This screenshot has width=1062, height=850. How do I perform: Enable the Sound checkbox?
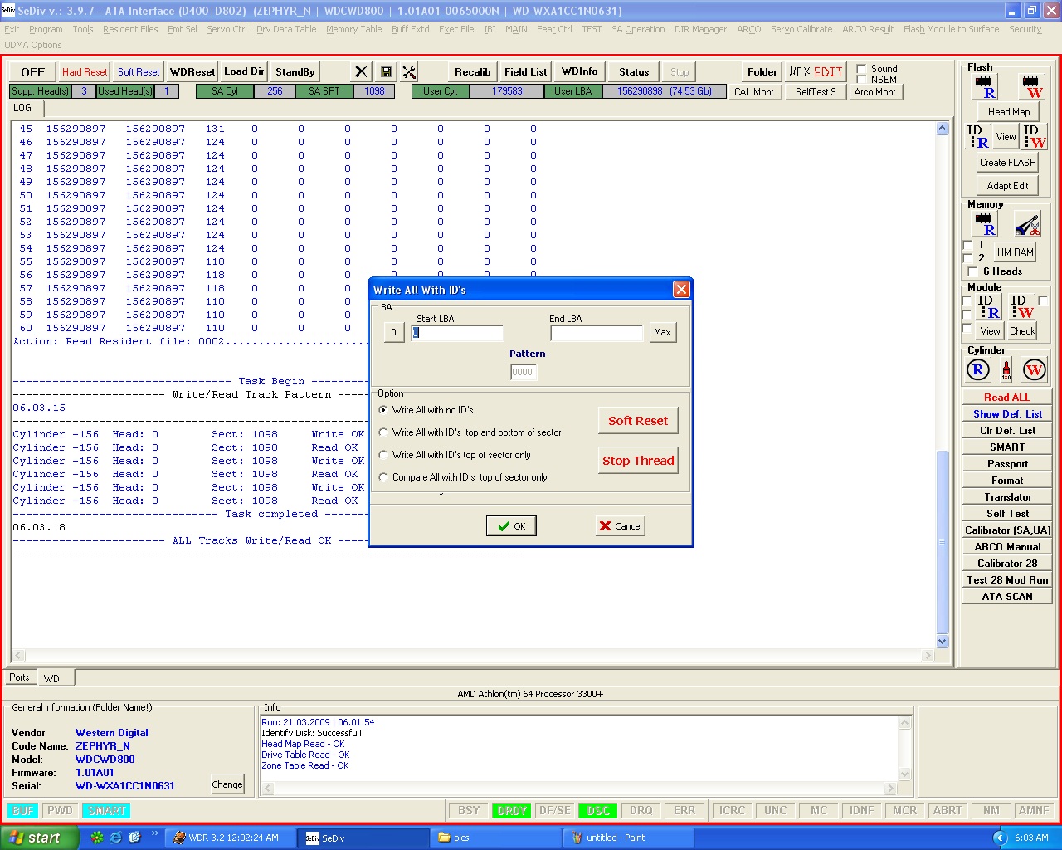tap(861, 69)
